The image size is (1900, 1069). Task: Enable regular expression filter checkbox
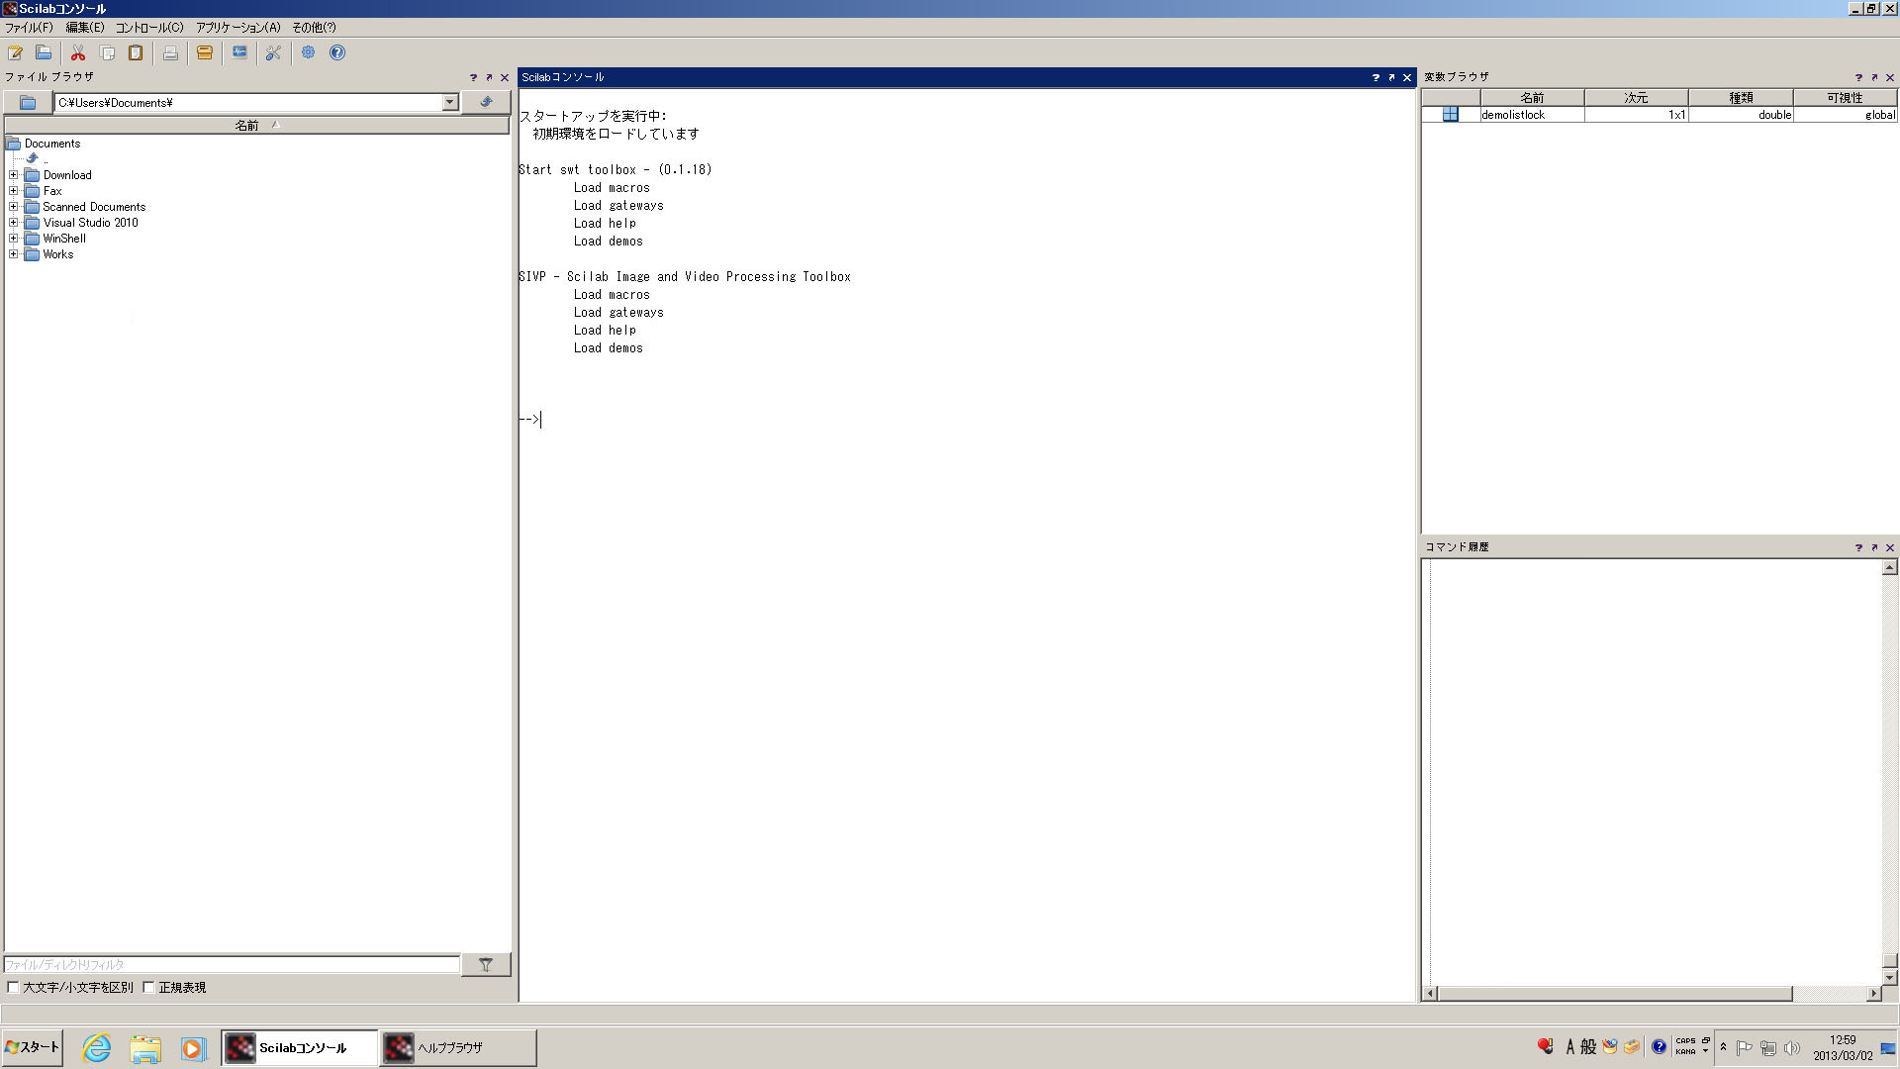(148, 987)
